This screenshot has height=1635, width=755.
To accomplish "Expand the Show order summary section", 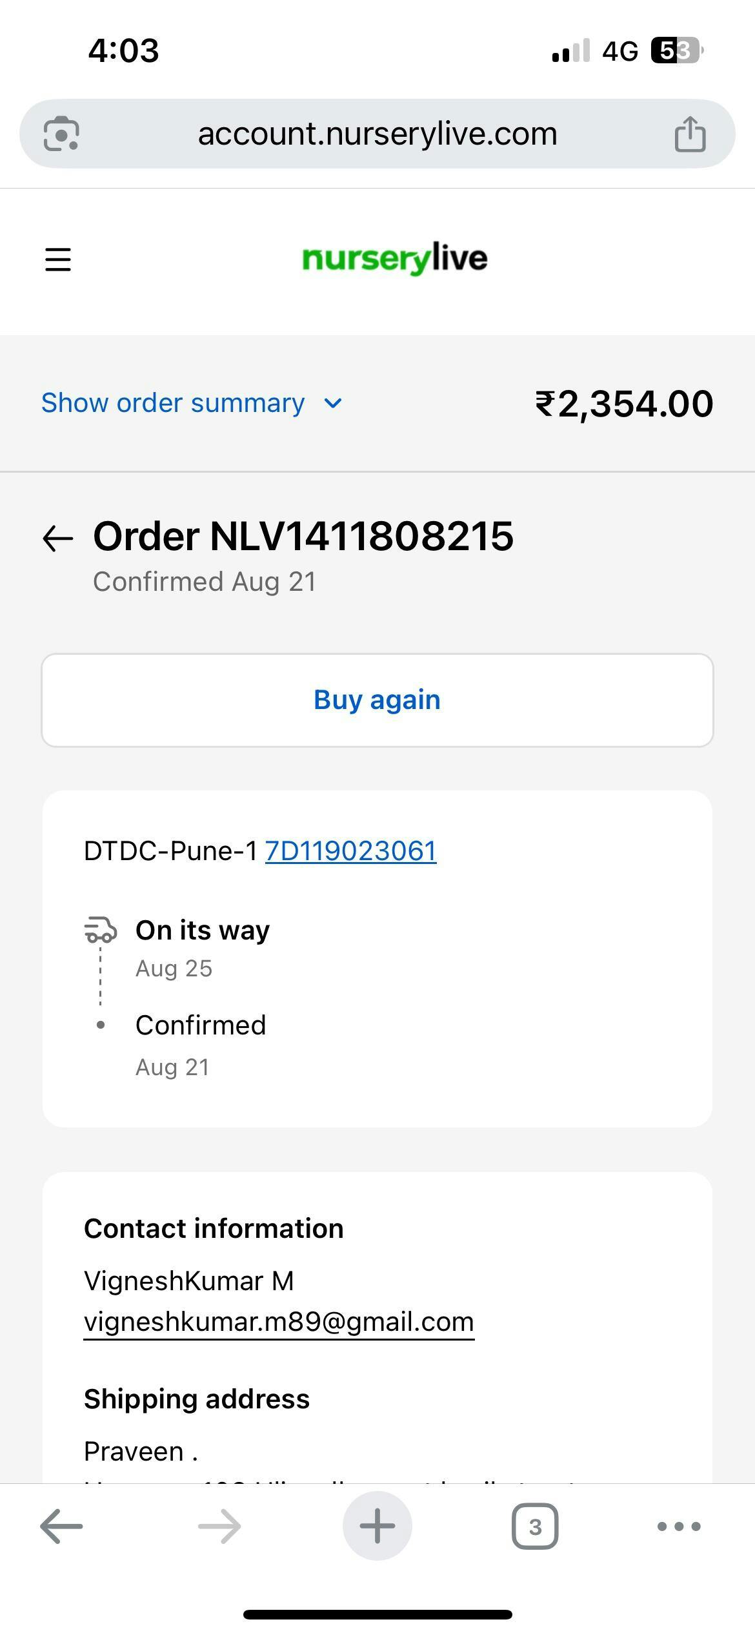I will 173,403.
